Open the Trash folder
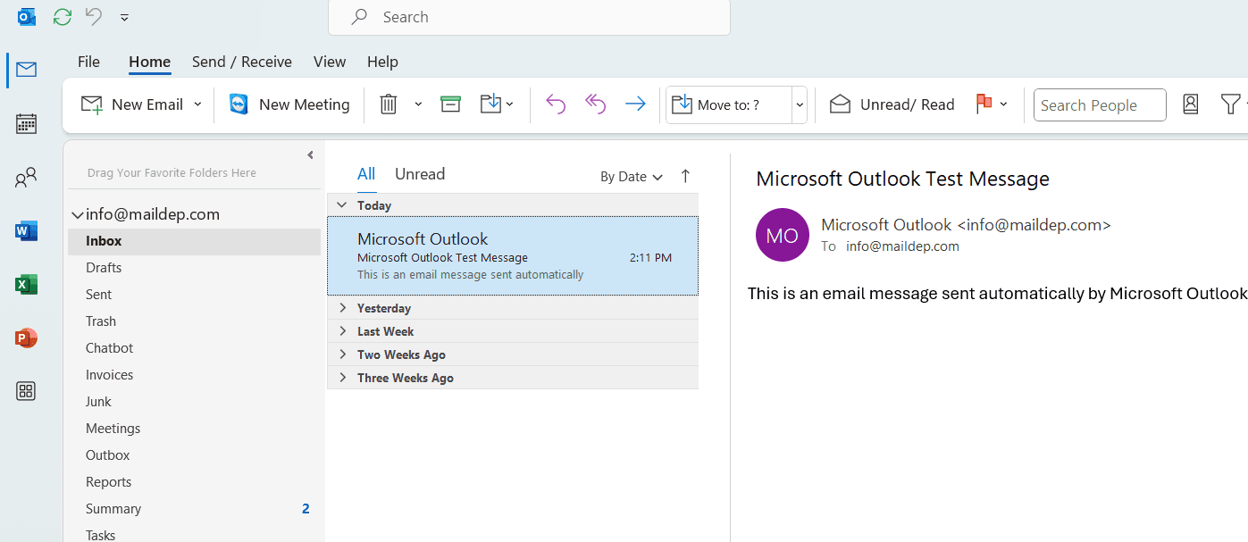The height and width of the screenshot is (542, 1248). click(194, 321)
